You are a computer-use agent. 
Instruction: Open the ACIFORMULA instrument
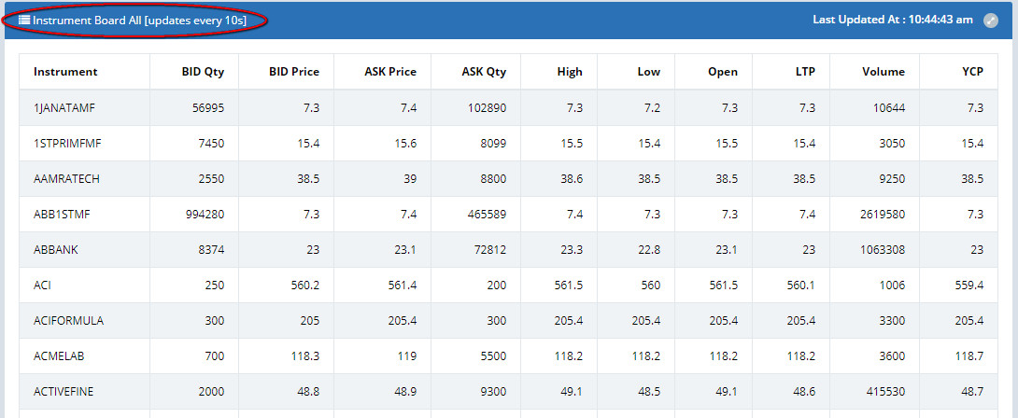coord(68,321)
